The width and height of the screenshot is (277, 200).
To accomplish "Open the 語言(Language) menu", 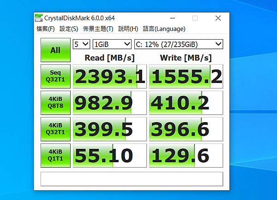I will pyautogui.click(x=164, y=29).
